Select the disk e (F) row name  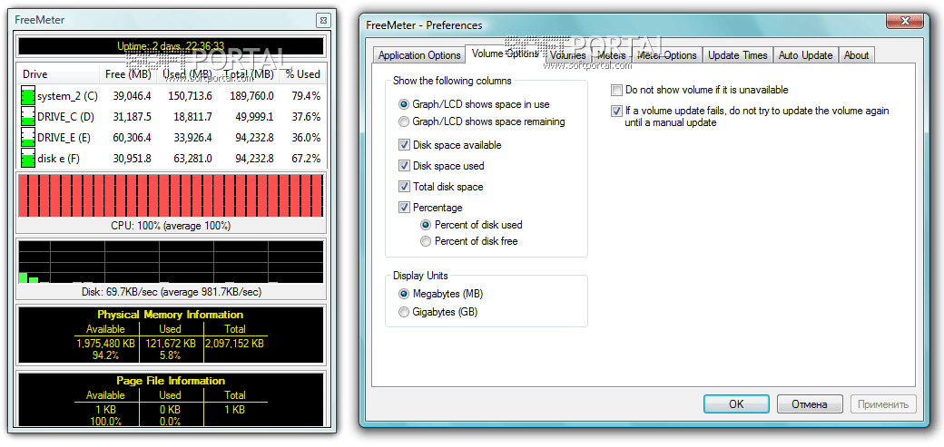pyautogui.click(x=58, y=159)
